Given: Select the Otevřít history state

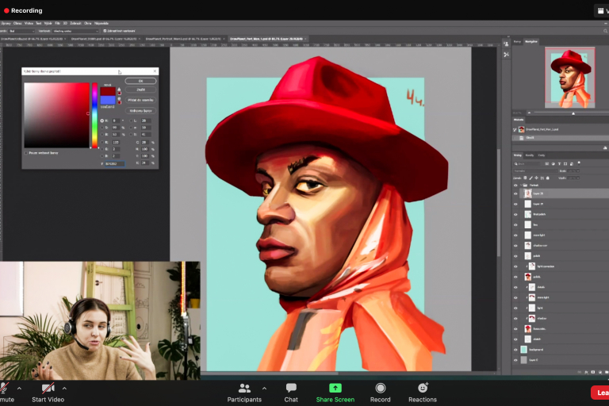Looking at the screenshot, I should [x=561, y=137].
